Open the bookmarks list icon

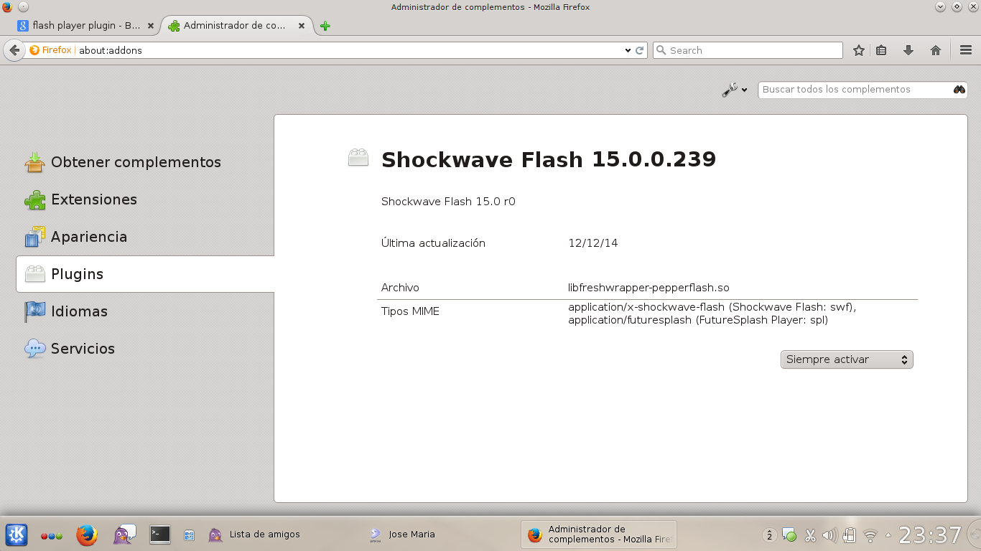coord(882,50)
